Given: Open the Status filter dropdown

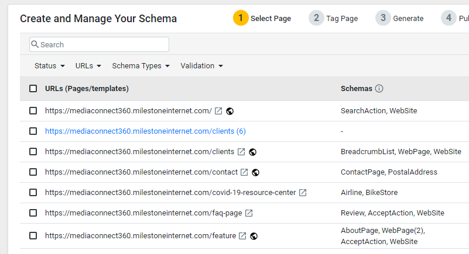Looking at the screenshot, I should tap(49, 65).
